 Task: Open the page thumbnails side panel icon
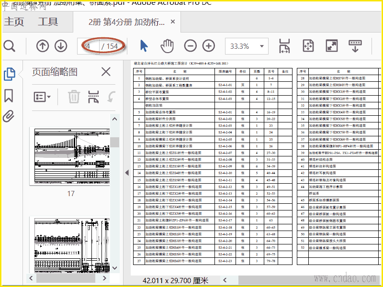(10, 74)
